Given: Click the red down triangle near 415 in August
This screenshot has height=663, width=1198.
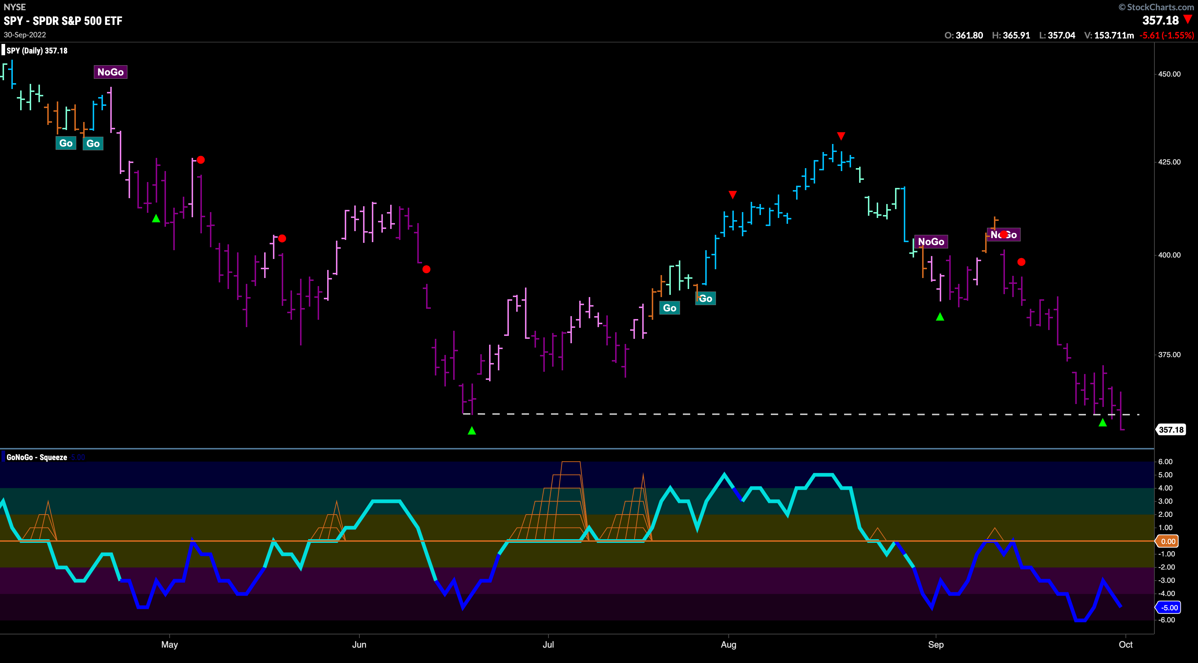Looking at the screenshot, I should [x=732, y=195].
